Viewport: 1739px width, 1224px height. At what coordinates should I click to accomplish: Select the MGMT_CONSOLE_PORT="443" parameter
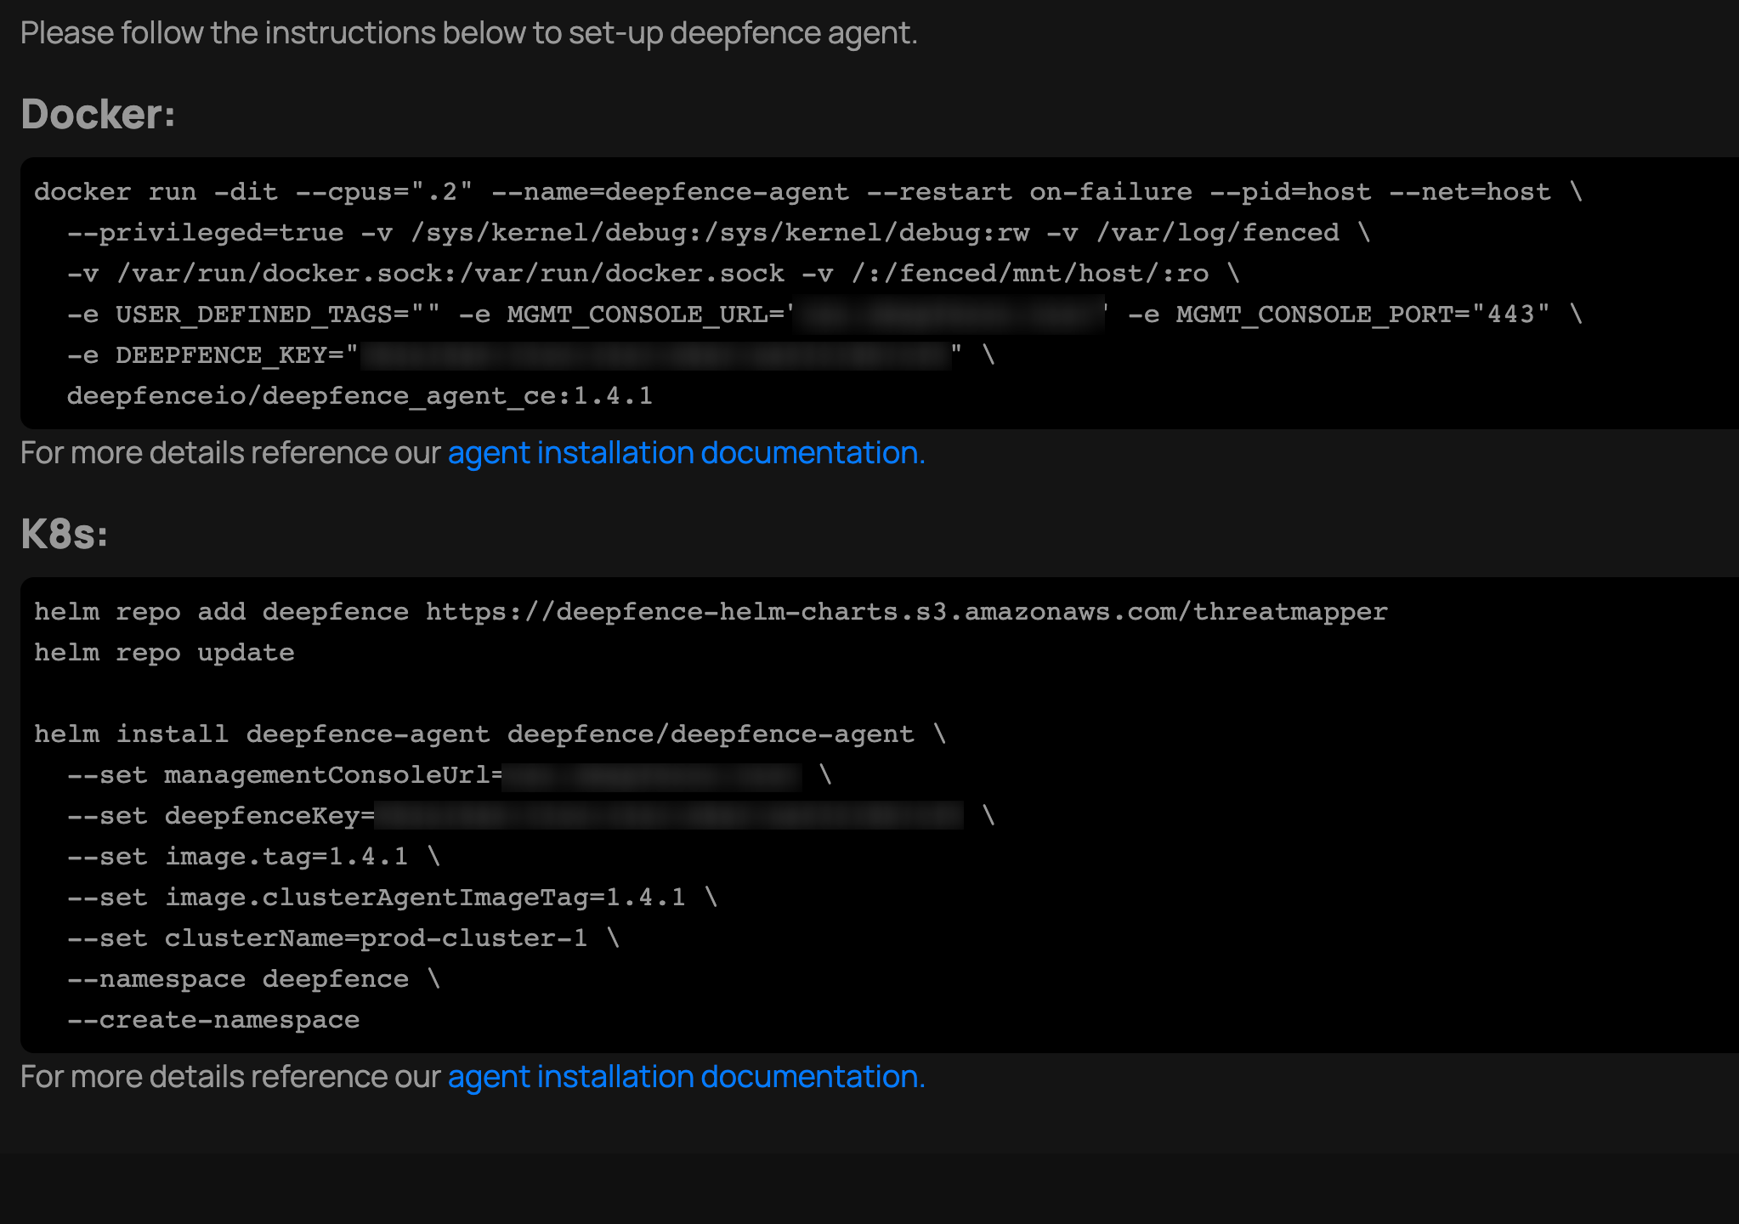point(1360,314)
